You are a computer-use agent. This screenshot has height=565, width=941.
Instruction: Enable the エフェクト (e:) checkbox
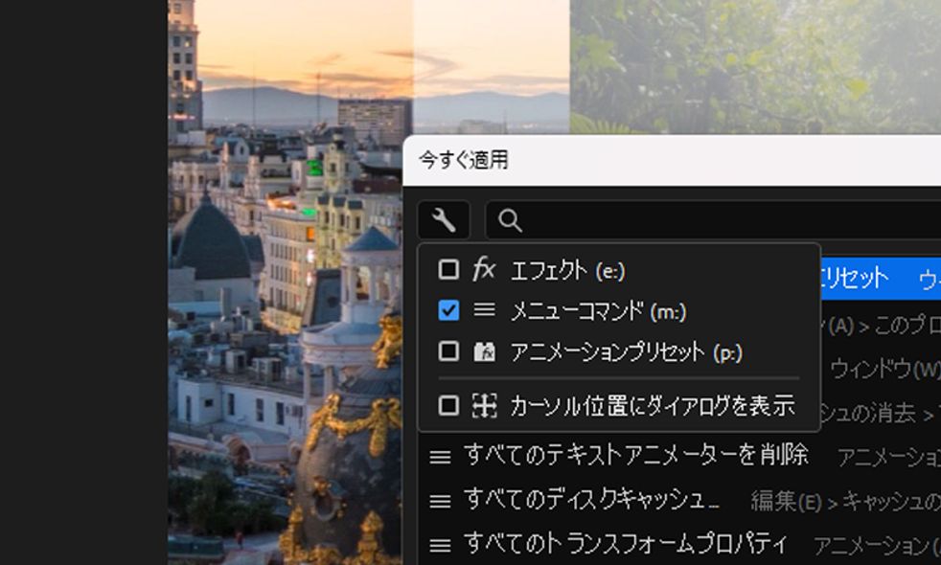point(448,269)
